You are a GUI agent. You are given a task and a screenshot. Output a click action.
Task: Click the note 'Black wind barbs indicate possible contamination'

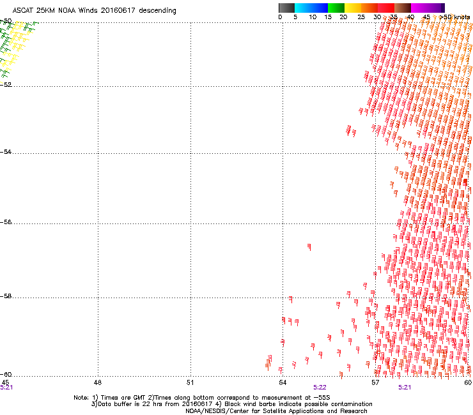[299, 404]
